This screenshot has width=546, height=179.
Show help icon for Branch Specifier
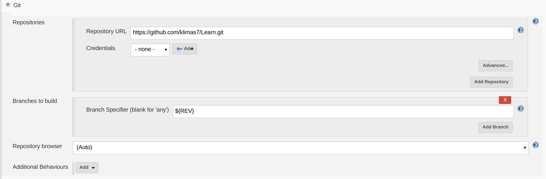click(x=520, y=109)
